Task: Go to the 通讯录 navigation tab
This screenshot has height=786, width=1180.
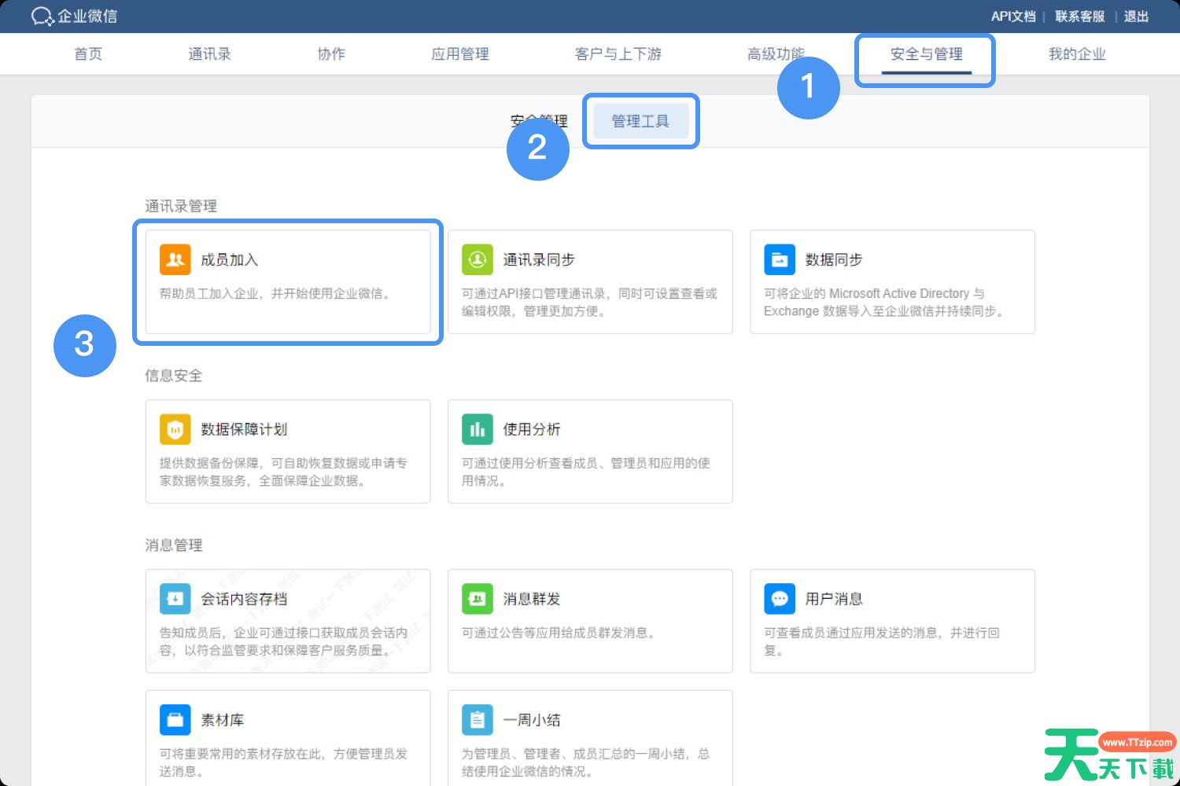Action: (x=209, y=54)
